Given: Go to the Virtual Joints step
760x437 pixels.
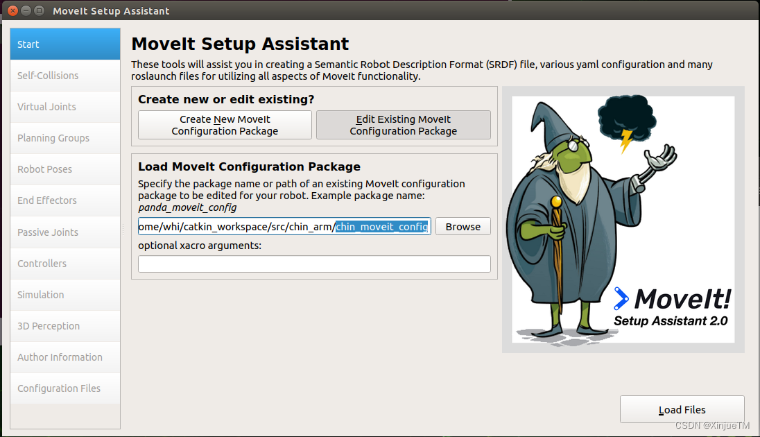Looking at the screenshot, I should (65, 107).
